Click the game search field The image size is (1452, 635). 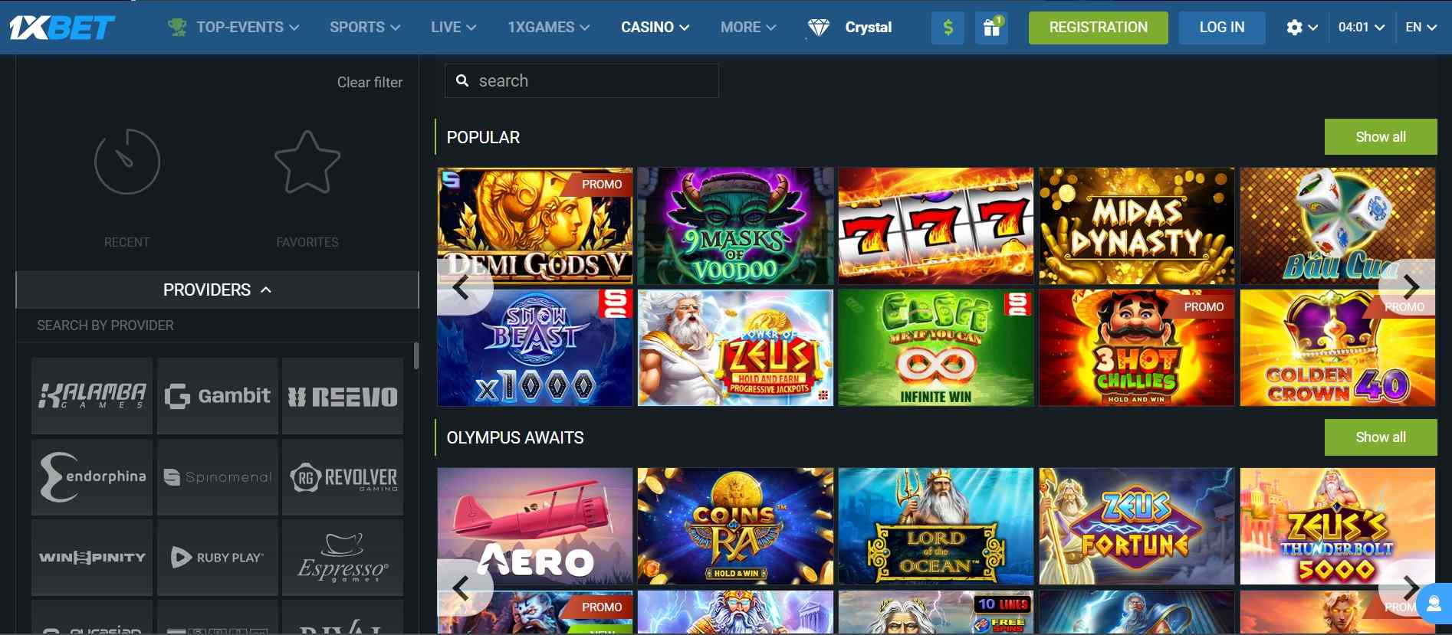pyautogui.click(x=582, y=80)
